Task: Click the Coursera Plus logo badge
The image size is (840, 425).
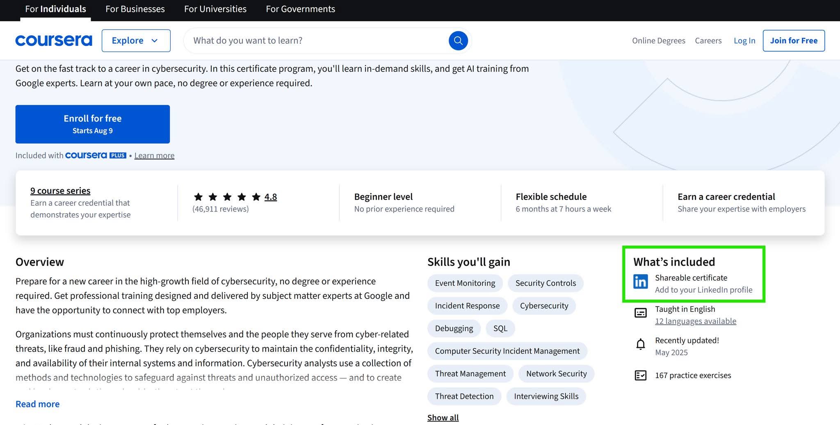Action: pyautogui.click(x=96, y=155)
